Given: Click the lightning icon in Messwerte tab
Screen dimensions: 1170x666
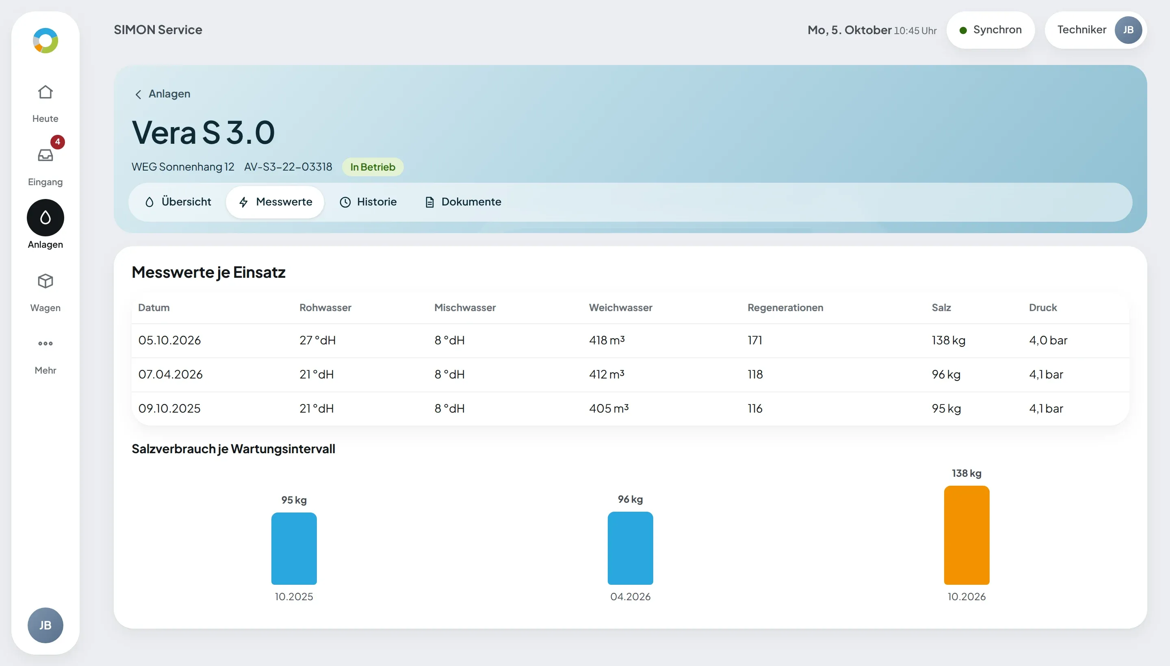Looking at the screenshot, I should [243, 202].
